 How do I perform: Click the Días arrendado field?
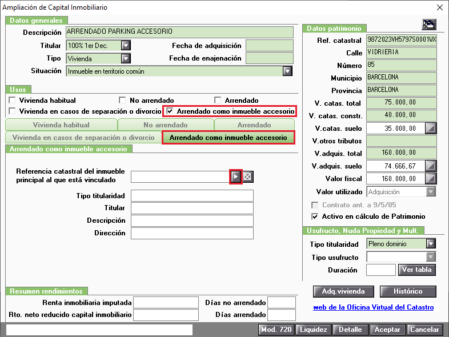pyautogui.click(x=282, y=315)
